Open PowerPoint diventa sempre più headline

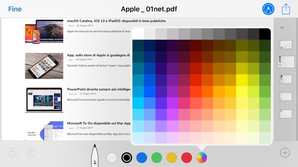[x=99, y=89]
